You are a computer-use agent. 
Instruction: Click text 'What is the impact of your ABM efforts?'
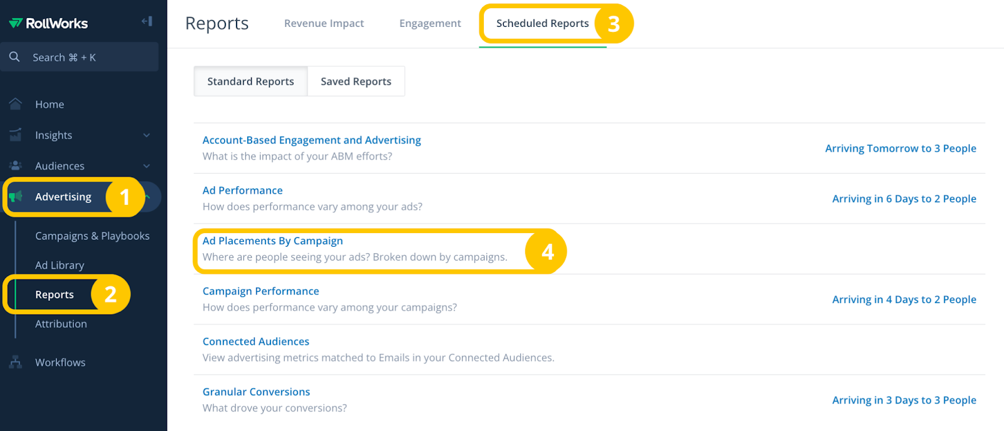point(297,157)
